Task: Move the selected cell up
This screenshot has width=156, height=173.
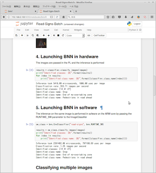Action: point(44,35)
